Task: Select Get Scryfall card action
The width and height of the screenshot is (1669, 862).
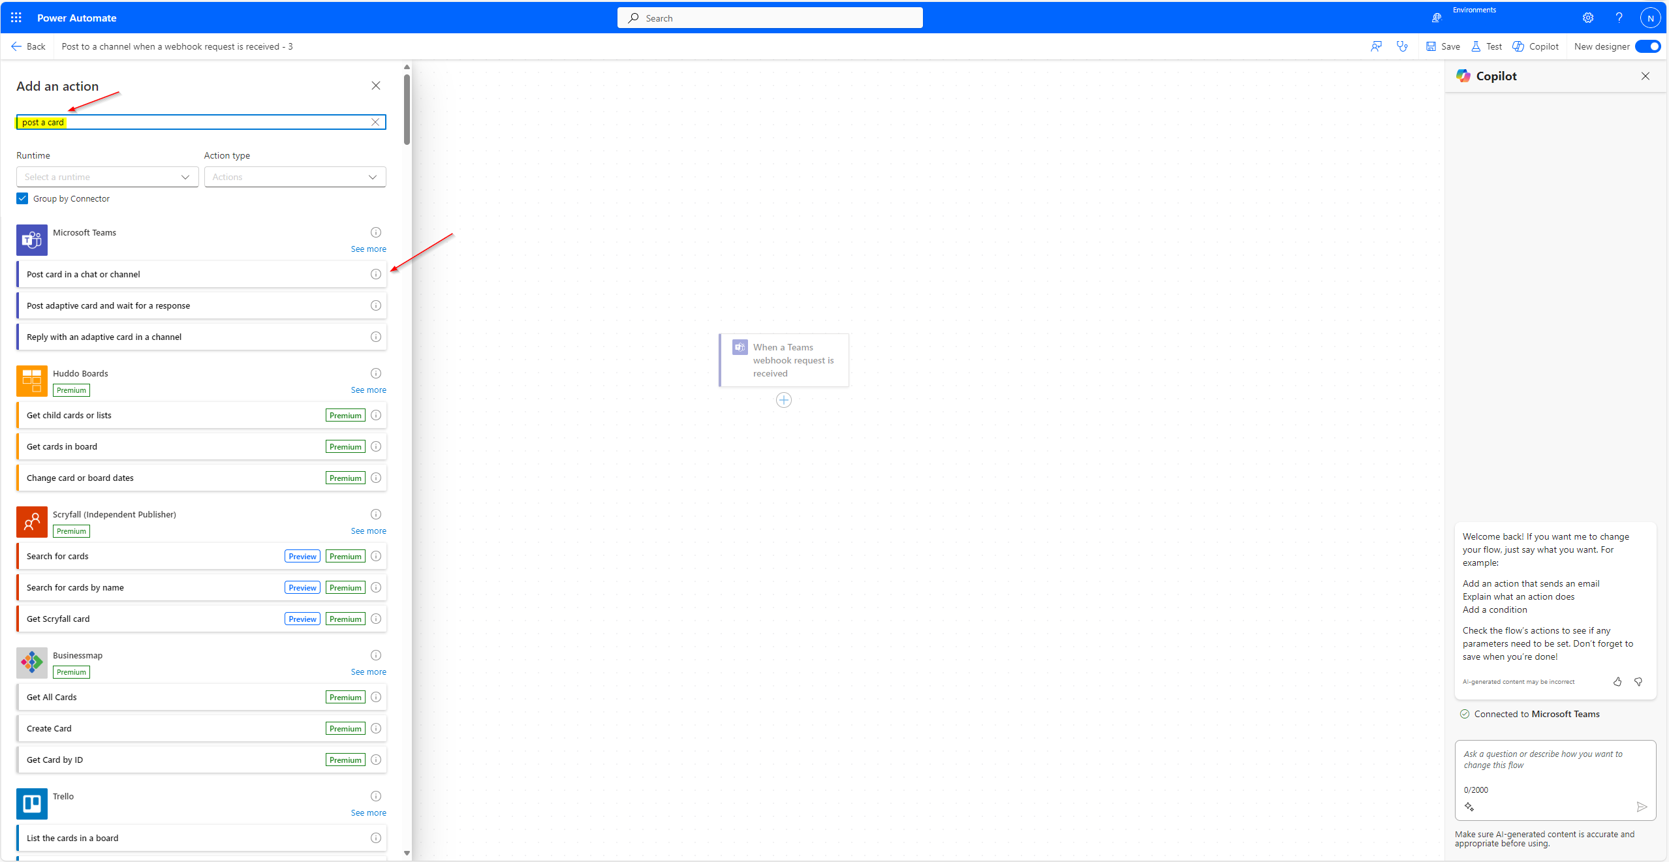Action: click(201, 619)
